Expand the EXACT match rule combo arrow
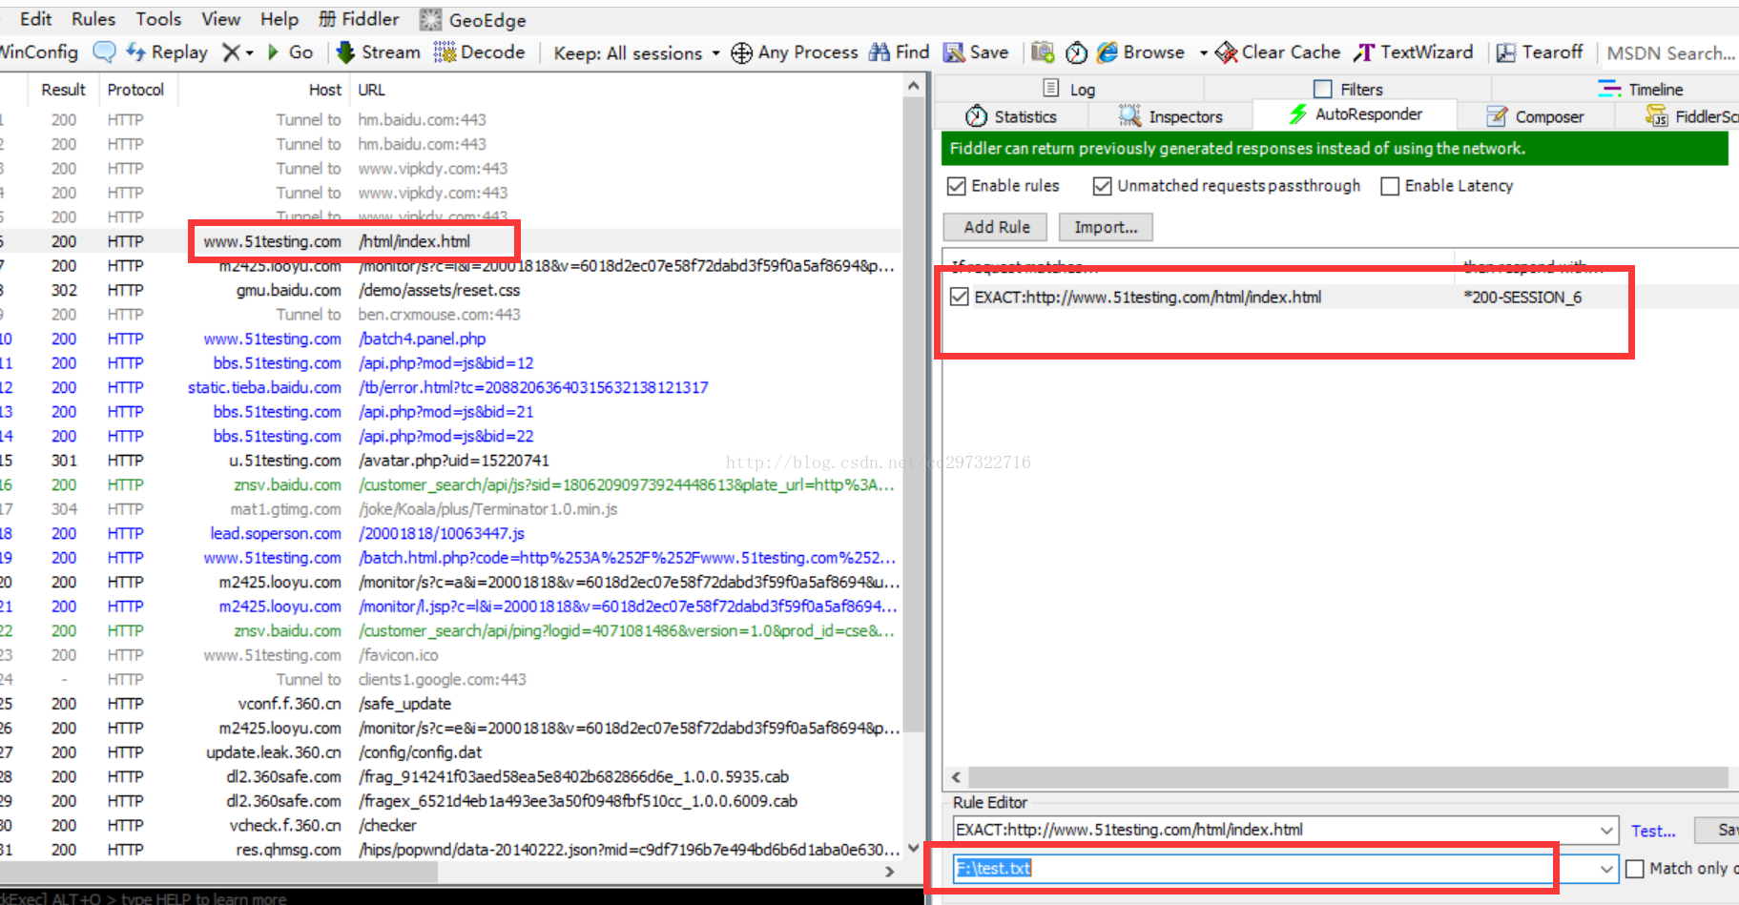Viewport: 1739px width, 905px height. (x=1607, y=831)
